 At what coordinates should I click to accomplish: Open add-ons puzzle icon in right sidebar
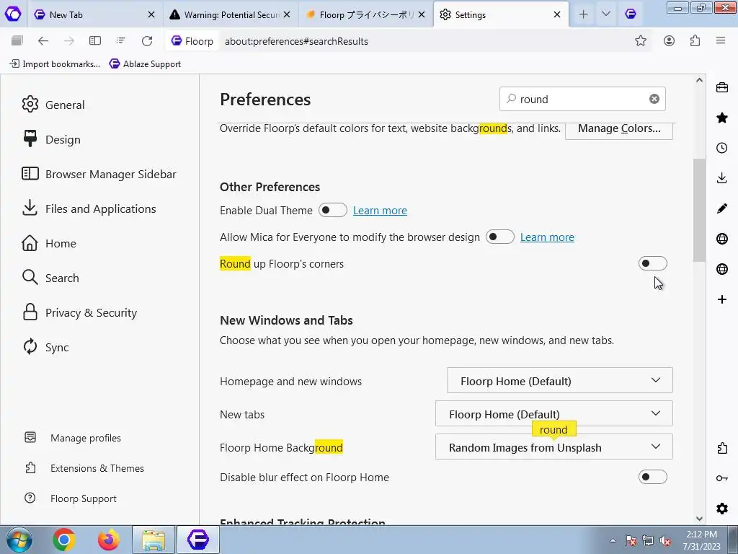click(722, 448)
